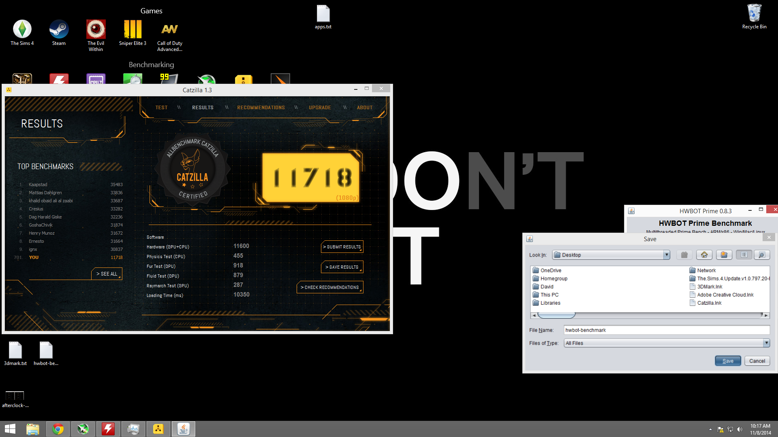Image resolution: width=778 pixels, height=437 pixels.
Task: Select the Homegroup folder in file list
Action: tap(550, 278)
